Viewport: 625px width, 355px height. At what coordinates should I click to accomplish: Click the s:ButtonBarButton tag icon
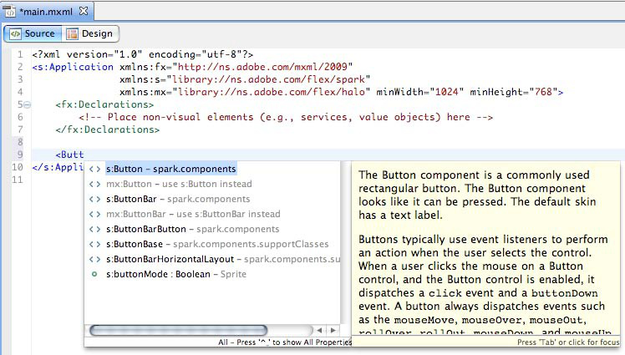click(x=94, y=229)
